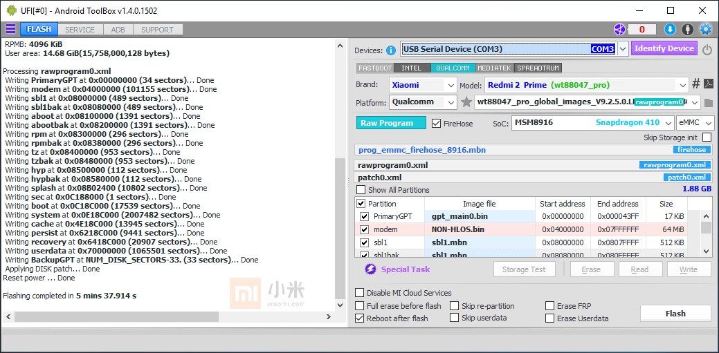Click the prog_emmc_firehose_8916.mbn file field

pyautogui.click(x=534, y=150)
